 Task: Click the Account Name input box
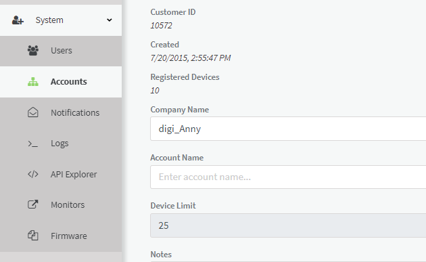[x=288, y=177]
